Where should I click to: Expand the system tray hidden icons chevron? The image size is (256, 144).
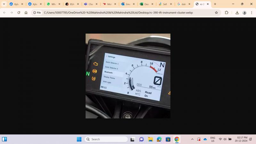192,139
